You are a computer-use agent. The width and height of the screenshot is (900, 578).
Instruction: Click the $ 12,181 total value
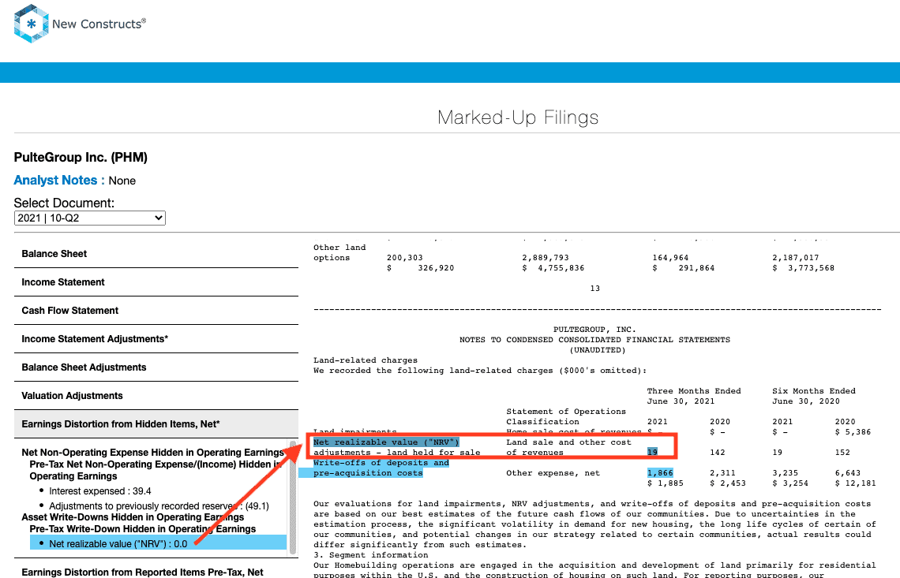tap(856, 483)
